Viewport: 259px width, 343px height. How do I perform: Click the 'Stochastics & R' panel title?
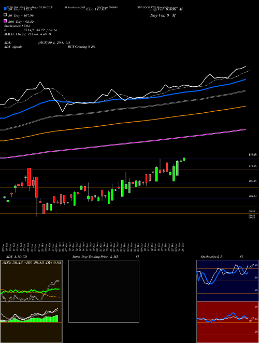(211, 257)
